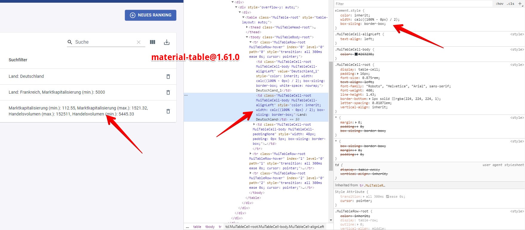Viewport: 525px width, 230px height.
Task: Select the Land: Frankreich, Marktkapitalisierung row
Action: [88, 92]
